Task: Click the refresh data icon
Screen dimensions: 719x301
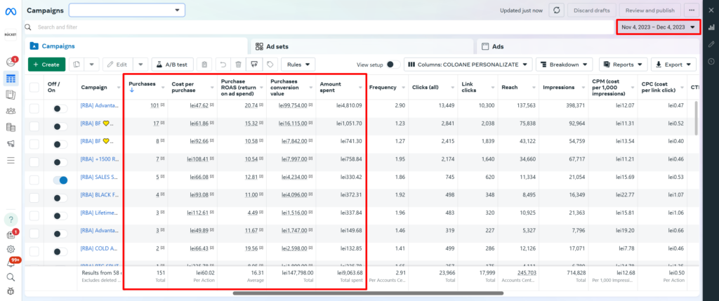Action: (x=556, y=10)
